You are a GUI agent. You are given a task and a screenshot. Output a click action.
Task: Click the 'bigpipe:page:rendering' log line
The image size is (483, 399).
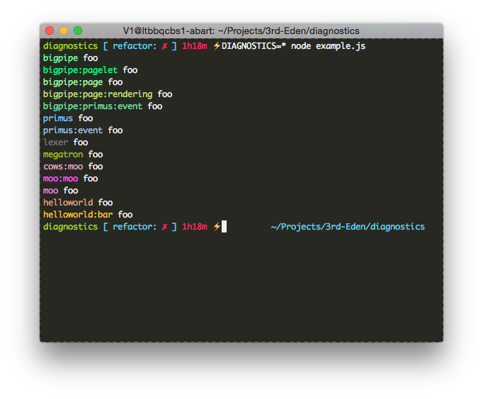click(x=97, y=94)
